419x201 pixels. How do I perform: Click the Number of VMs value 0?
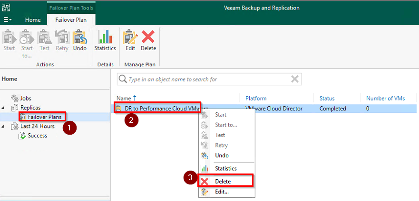[x=368, y=109]
